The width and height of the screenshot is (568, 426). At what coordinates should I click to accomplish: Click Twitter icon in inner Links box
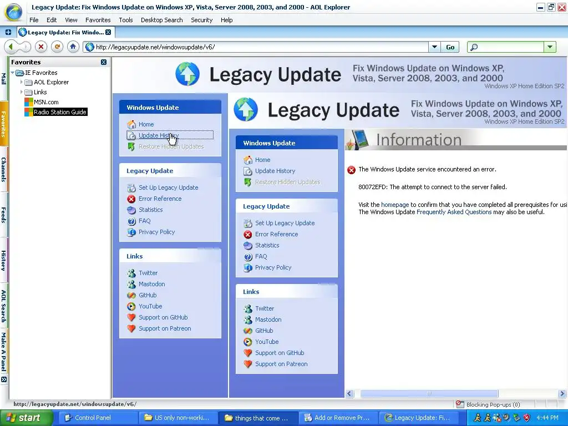(x=248, y=308)
